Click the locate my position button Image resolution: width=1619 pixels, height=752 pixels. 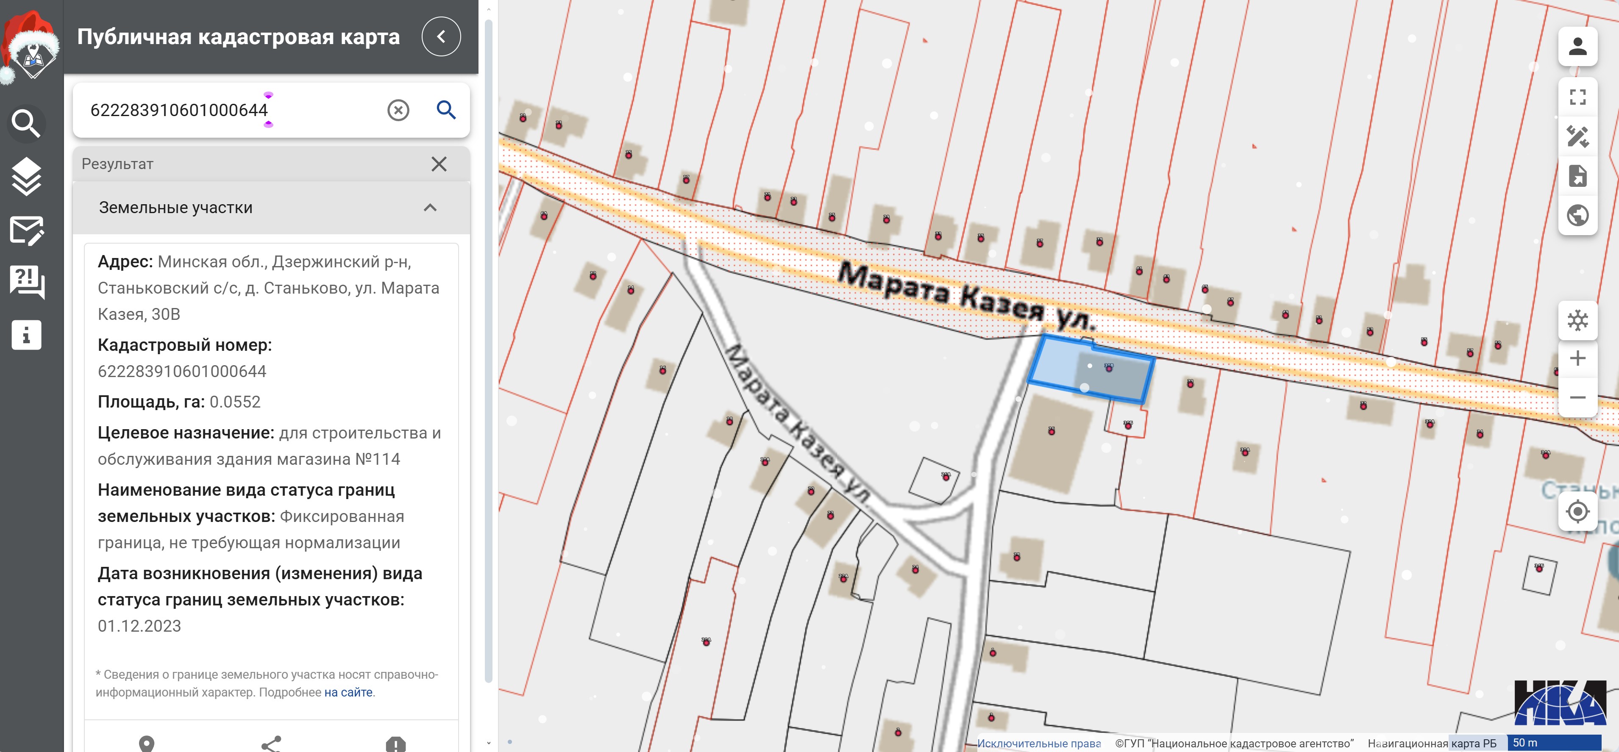pyautogui.click(x=1577, y=511)
